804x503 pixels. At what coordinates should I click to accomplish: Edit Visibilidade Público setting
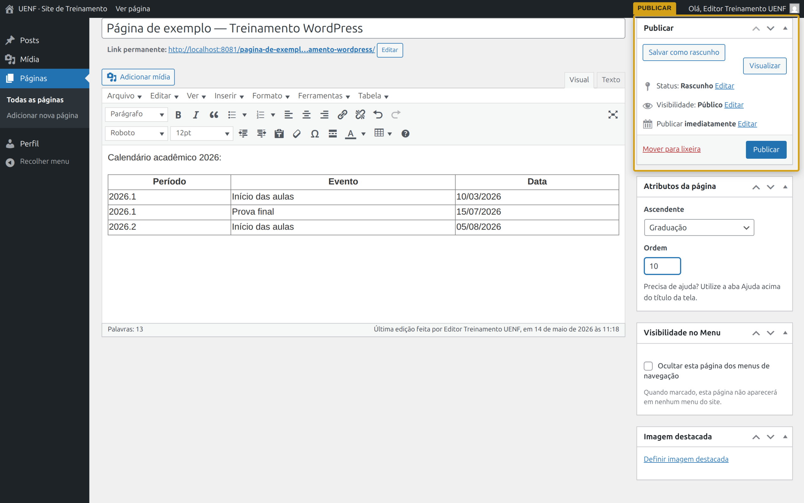[x=734, y=105]
